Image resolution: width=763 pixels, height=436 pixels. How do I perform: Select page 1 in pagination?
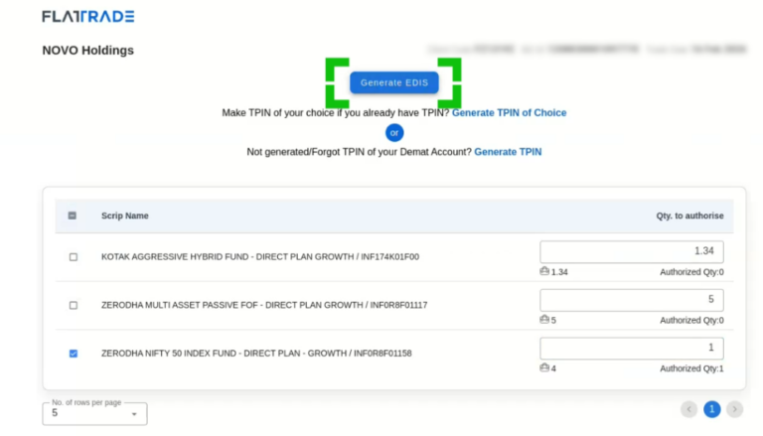coord(711,409)
